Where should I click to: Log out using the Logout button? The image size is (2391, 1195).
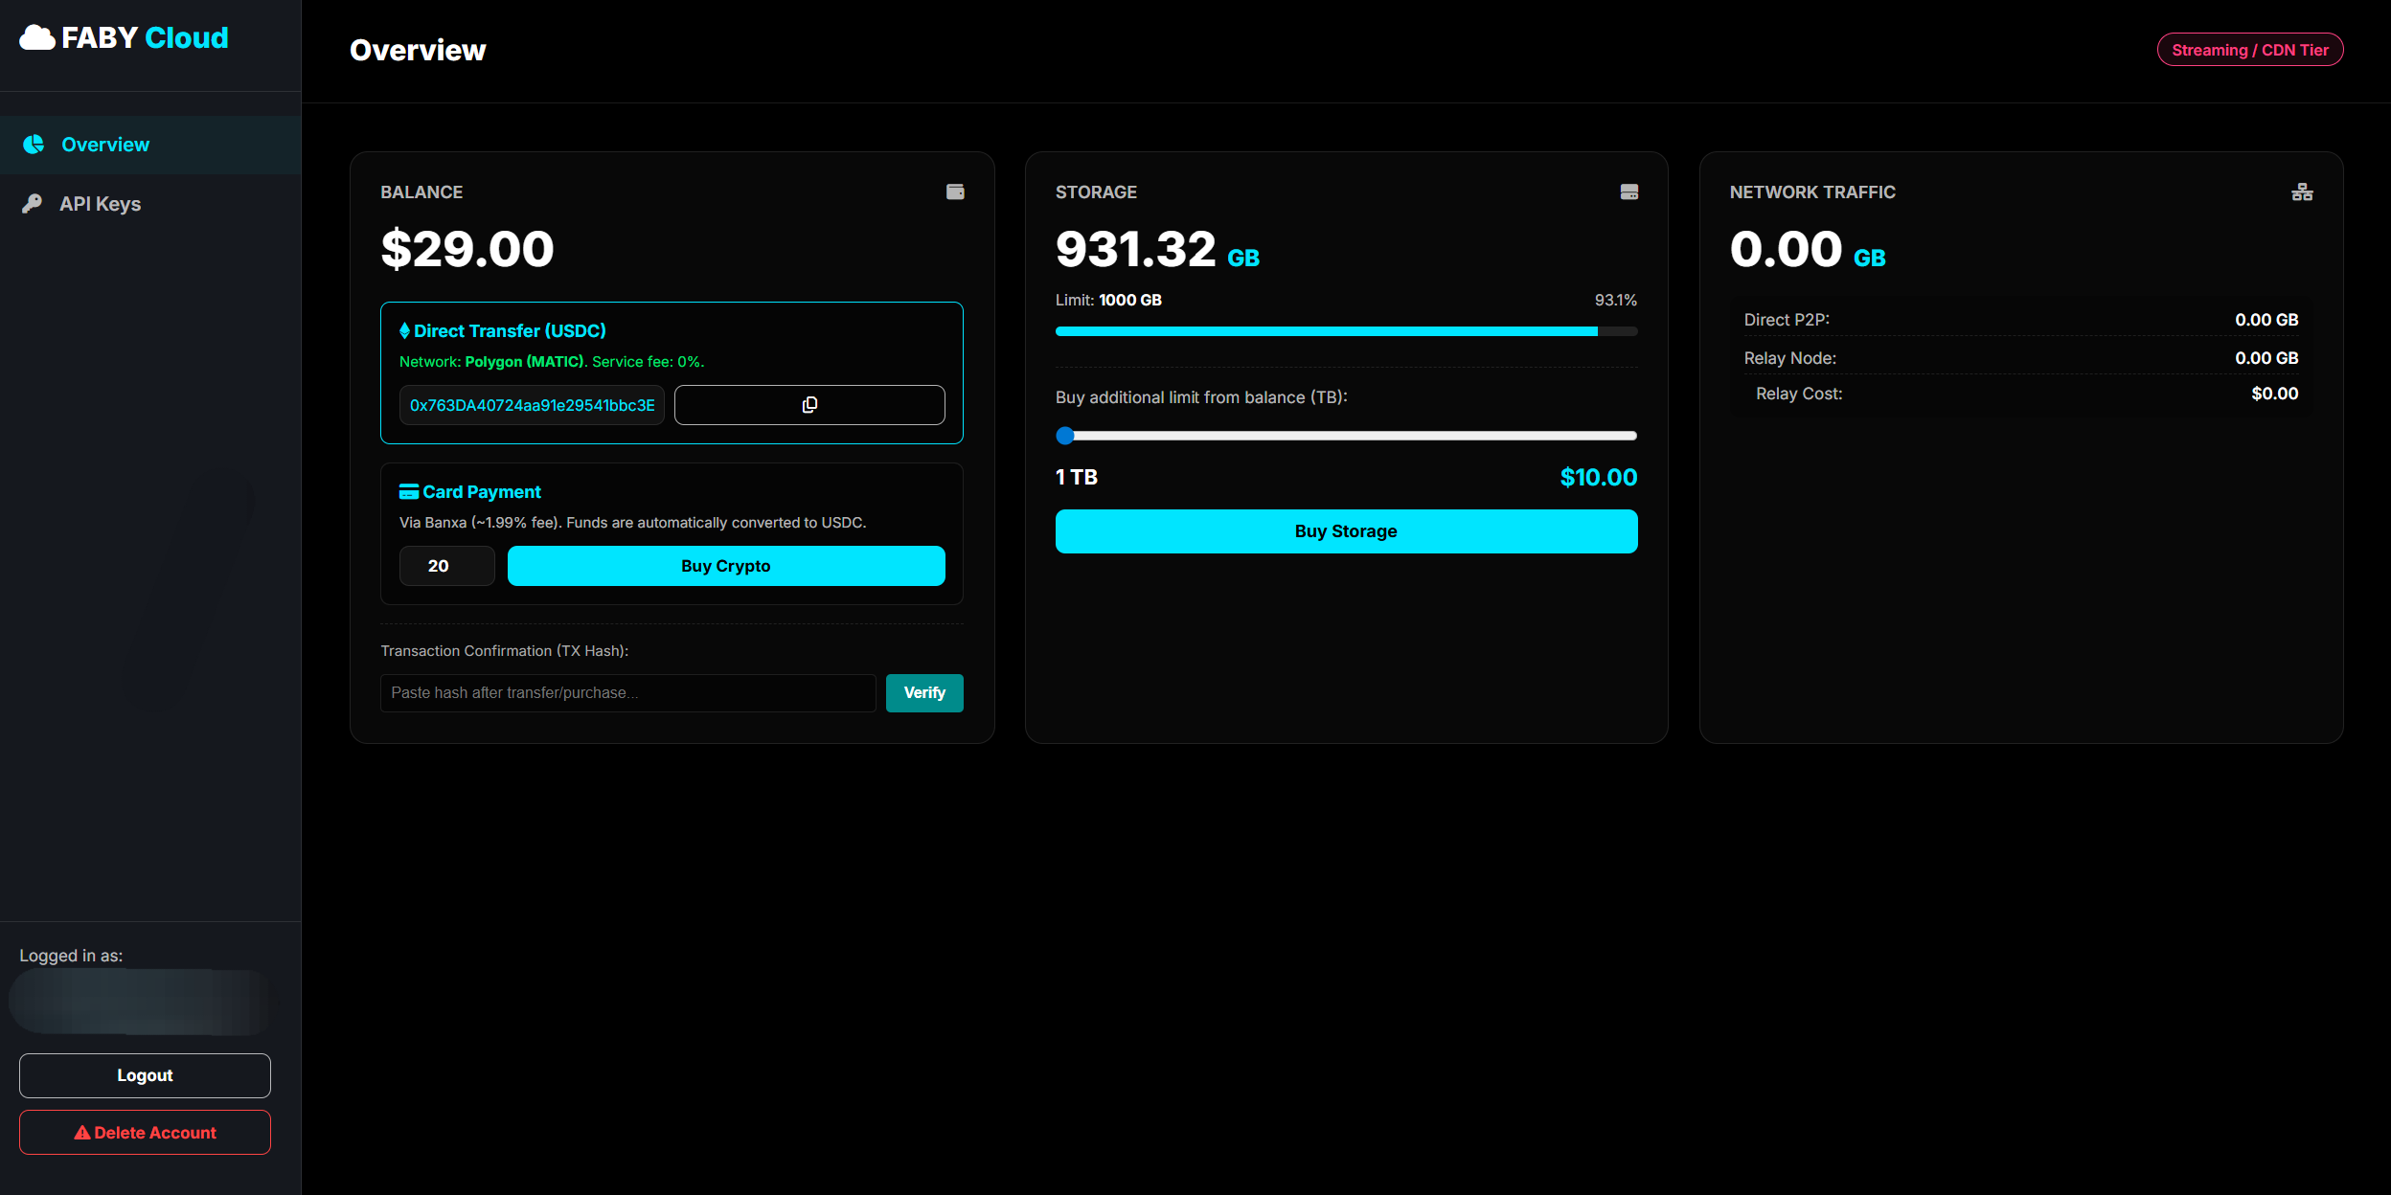point(145,1075)
